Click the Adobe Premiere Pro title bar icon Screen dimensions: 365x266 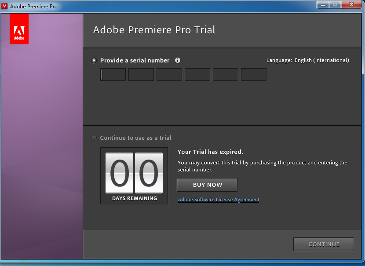tap(5, 7)
